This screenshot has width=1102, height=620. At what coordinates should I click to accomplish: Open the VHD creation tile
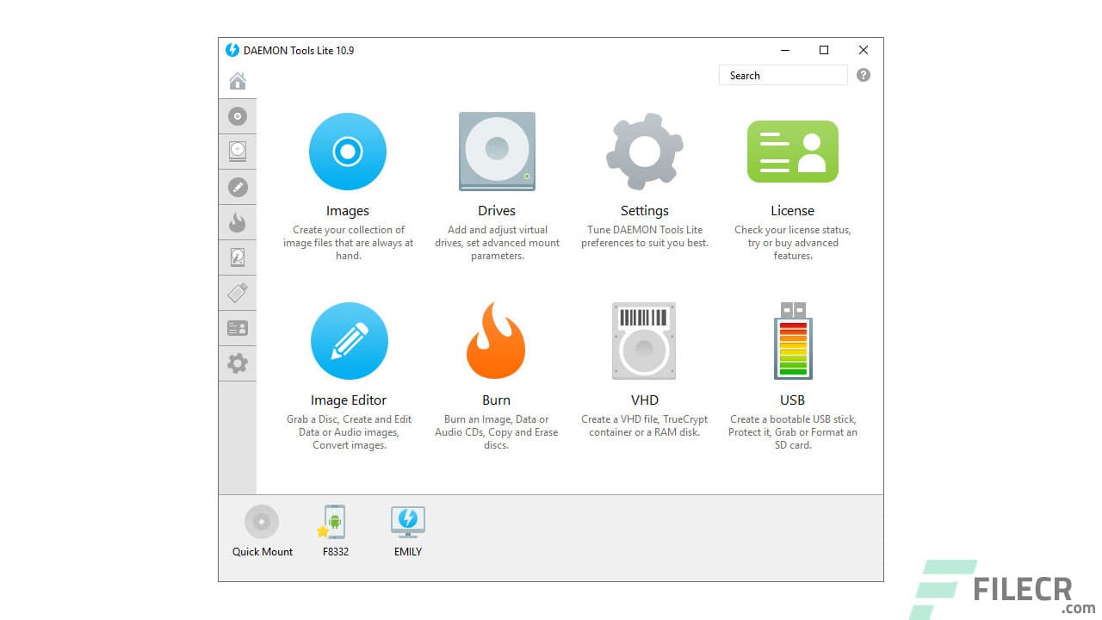point(644,340)
